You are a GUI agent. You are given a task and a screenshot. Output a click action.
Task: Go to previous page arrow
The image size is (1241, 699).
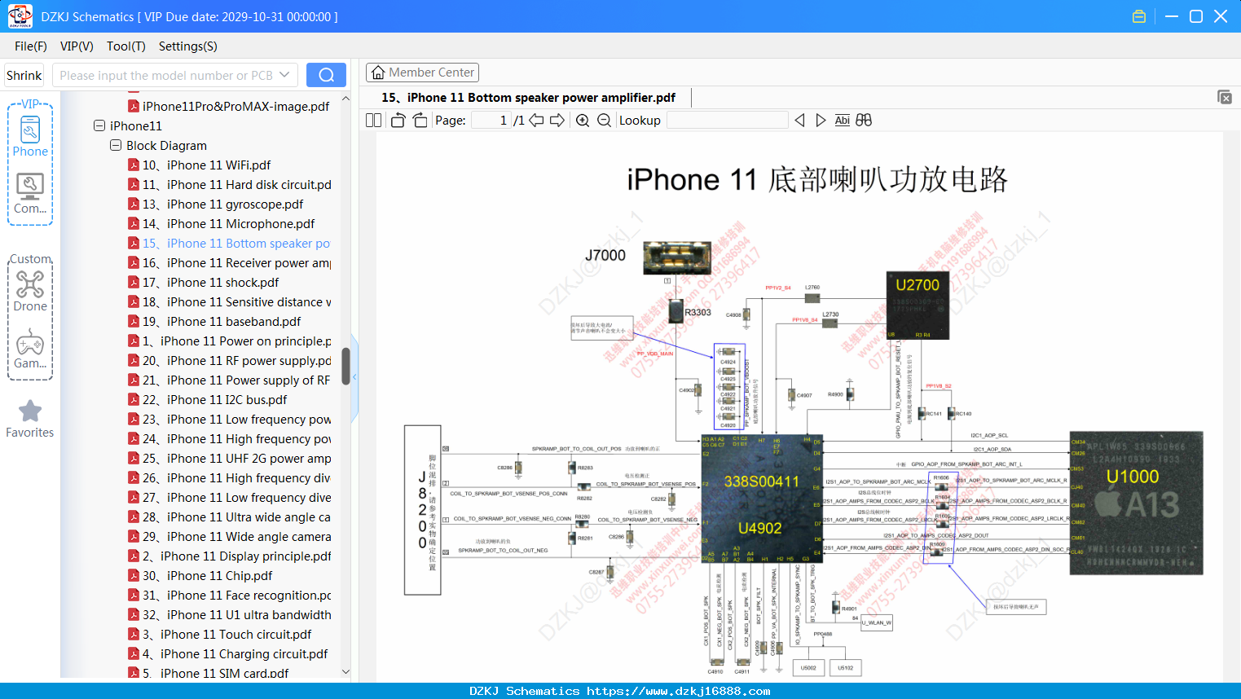(x=536, y=121)
